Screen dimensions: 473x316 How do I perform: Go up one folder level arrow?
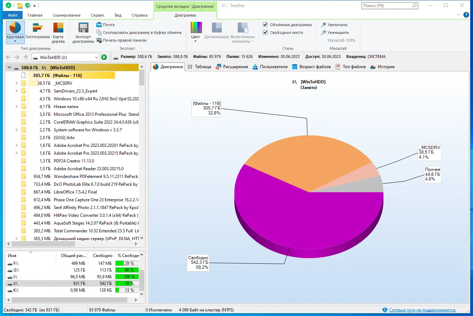pyautogui.click(x=25, y=57)
